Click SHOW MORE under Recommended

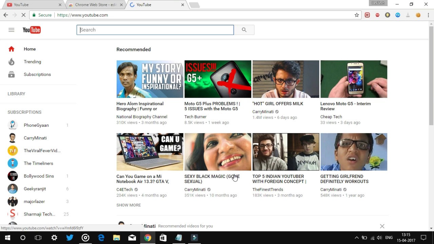[129, 205]
